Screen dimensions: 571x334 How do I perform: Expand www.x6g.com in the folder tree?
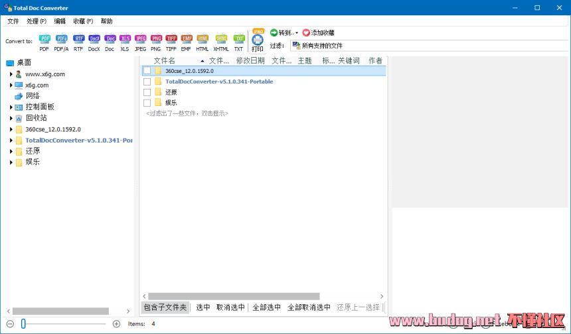(x=11, y=74)
